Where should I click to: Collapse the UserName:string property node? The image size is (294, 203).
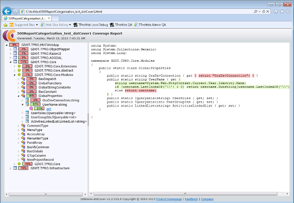pos(22,105)
